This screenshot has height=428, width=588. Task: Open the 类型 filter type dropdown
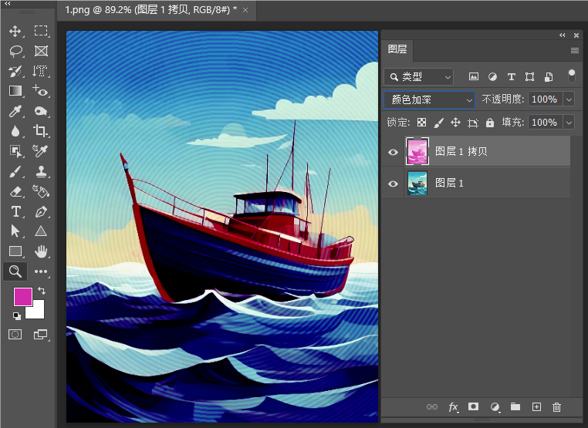[x=418, y=77]
